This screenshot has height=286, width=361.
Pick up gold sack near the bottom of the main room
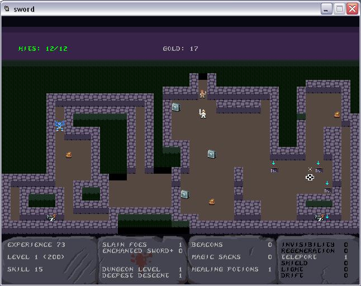coord(212,202)
